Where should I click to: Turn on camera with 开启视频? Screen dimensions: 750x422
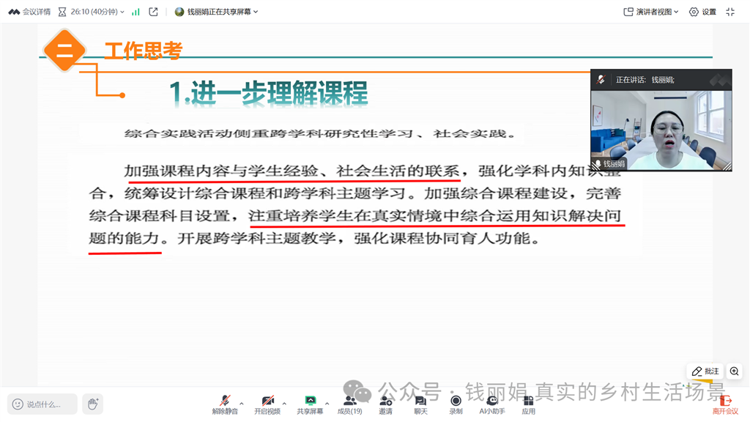pyautogui.click(x=267, y=404)
